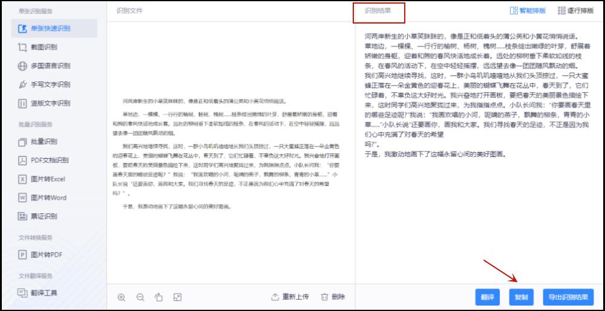
Task: Click 导出识别结果 button
Action: (x=568, y=297)
